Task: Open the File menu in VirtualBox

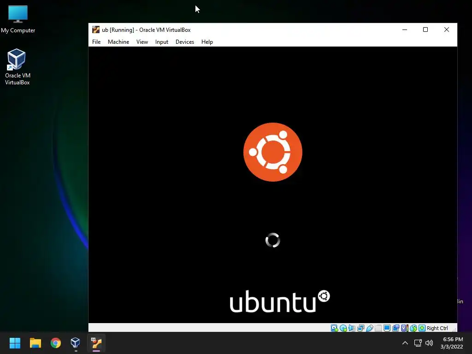Action: [x=96, y=42]
